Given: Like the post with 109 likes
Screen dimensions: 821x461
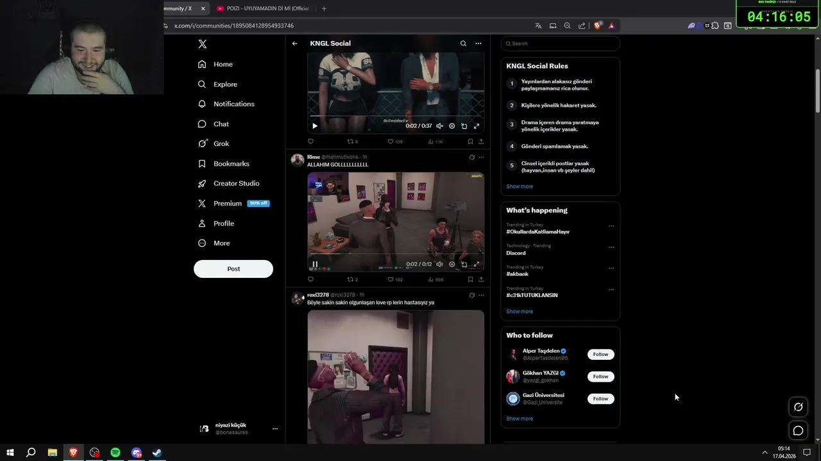Looking at the screenshot, I should coord(394,142).
